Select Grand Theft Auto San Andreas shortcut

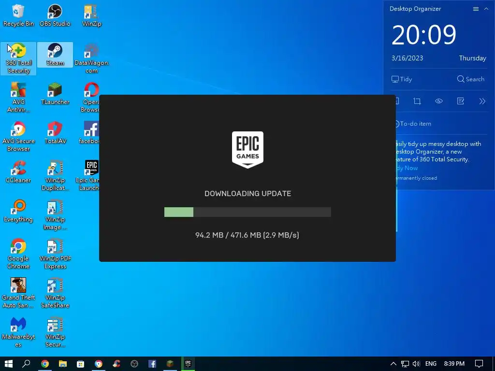point(18,293)
